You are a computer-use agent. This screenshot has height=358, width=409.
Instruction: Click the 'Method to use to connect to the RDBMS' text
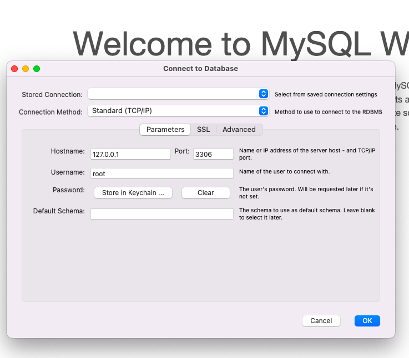click(329, 112)
